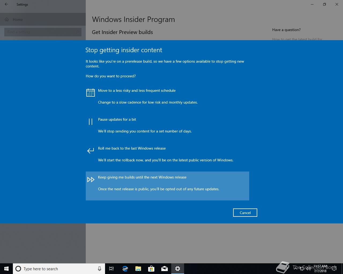Click the Find a setting search box
343x274 pixels.
click(x=43, y=32)
